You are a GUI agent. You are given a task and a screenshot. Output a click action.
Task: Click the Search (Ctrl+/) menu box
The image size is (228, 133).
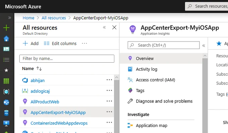(x=164, y=45)
